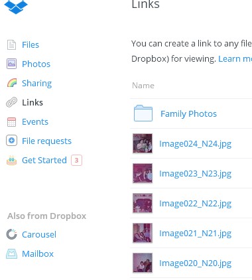Click the Dropbox logo icon
The width and height of the screenshot is (252, 280).
coord(16,7)
